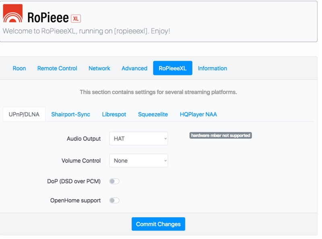Turn on the OpenHome support switch

coord(114,200)
